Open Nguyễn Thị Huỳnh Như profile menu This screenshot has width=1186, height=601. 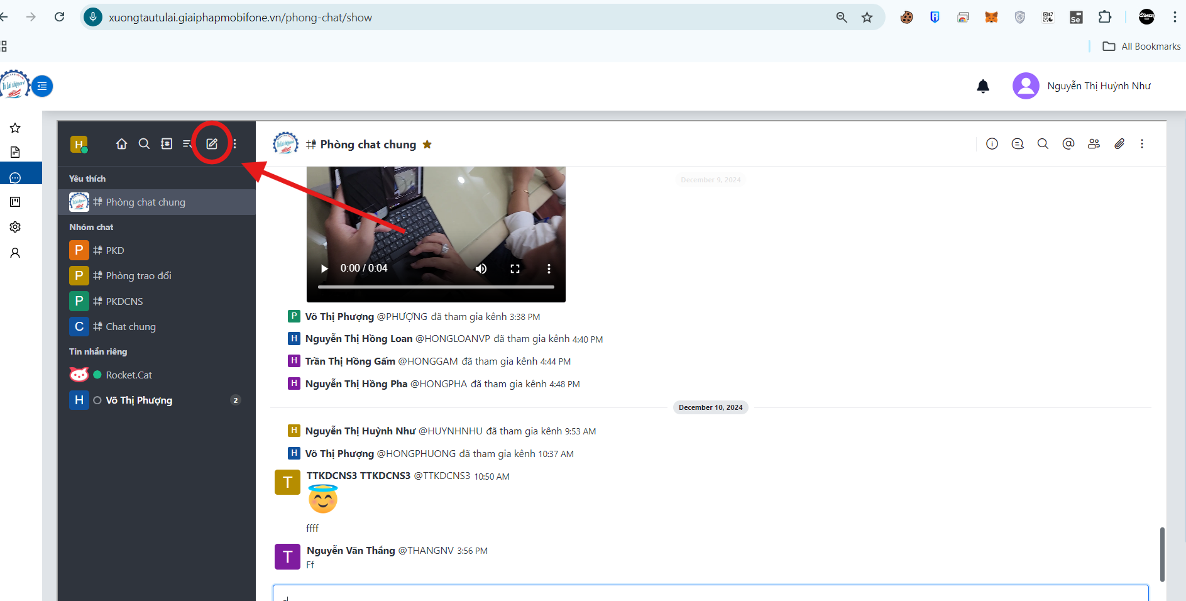click(x=1082, y=86)
